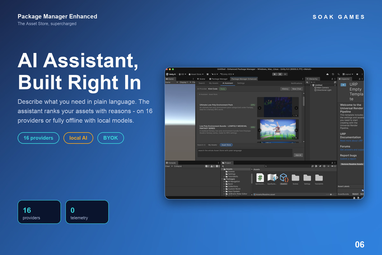Screen dimensions: 382x255
Task: Click the Step frame button
Action: pos(286,74)
